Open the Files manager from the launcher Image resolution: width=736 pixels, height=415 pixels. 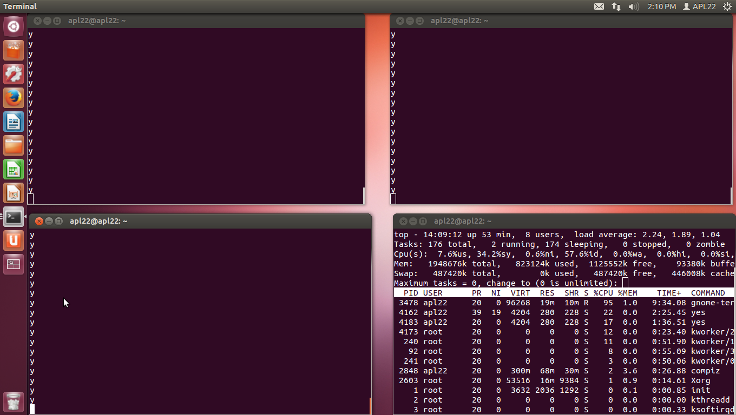click(x=14, y=145)
